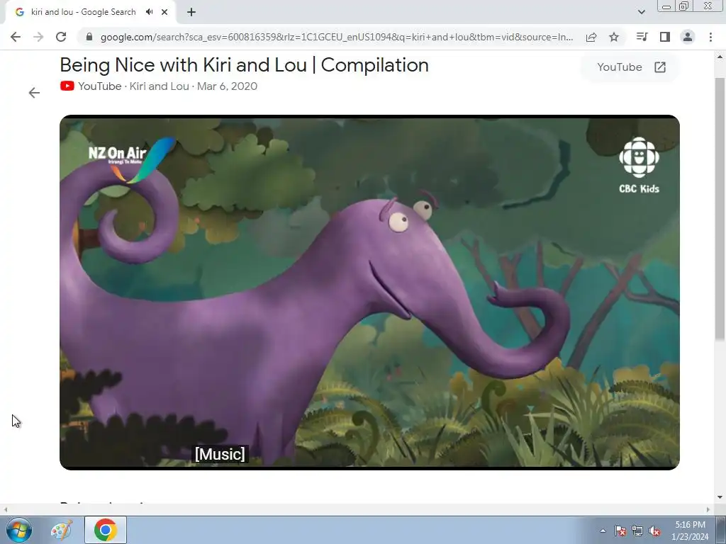726x544 pixels.
Task: Toggle the Chrome side panel
Action: coord(665,37)
